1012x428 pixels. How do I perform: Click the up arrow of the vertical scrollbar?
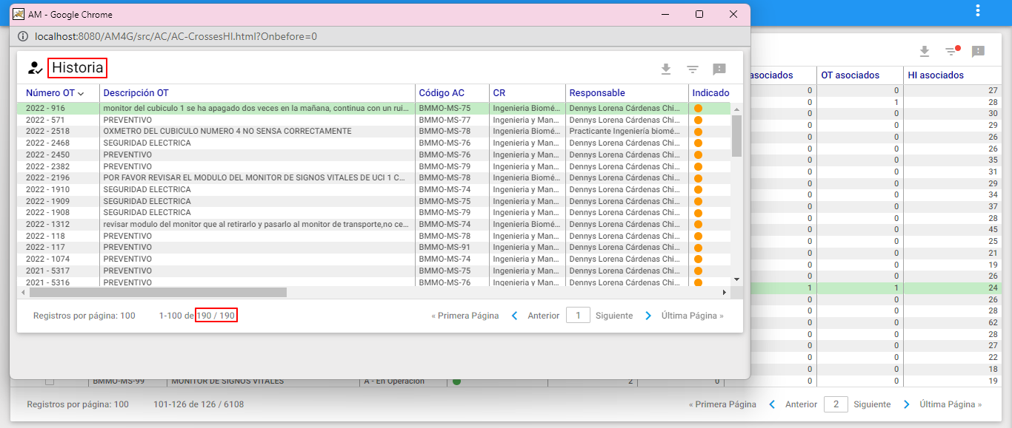click(x=736, y=109)
